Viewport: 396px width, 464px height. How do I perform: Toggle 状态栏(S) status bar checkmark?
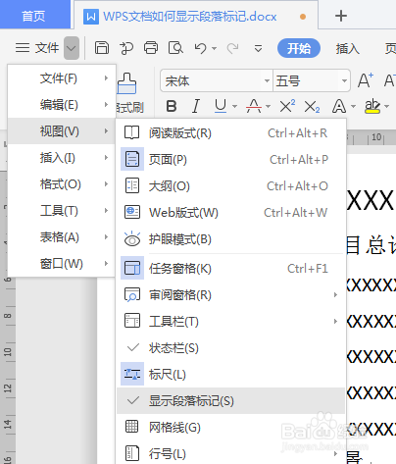pos(230,348)
